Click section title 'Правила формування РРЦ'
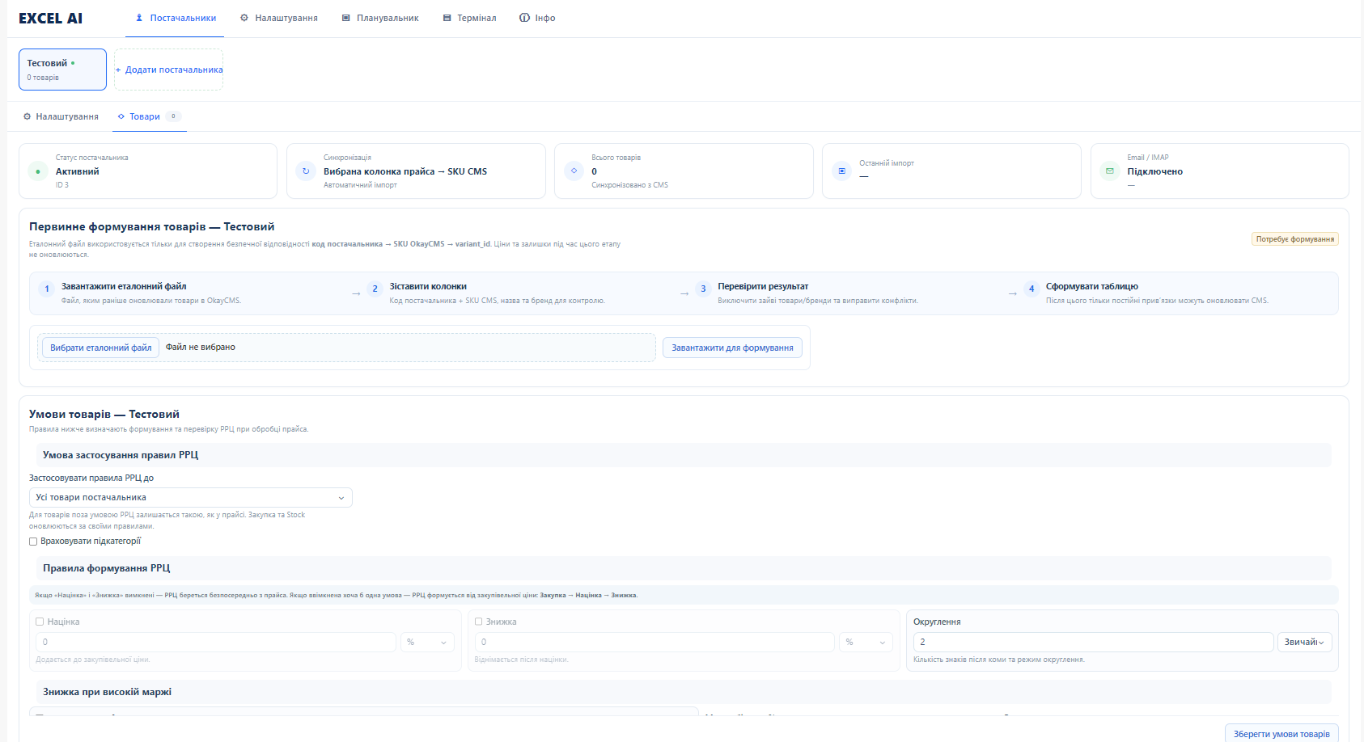Image resolution: width=1364 pixels, height=742 pixels. (107, 568)
